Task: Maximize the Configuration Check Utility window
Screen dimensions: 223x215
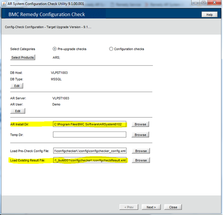Action: point(203,3)
